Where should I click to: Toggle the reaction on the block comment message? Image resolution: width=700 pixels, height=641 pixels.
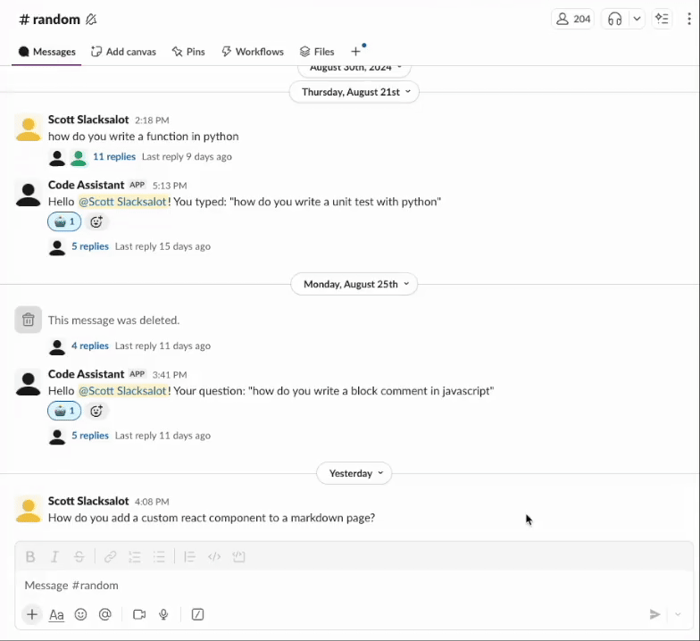click(x=64, y=412)
